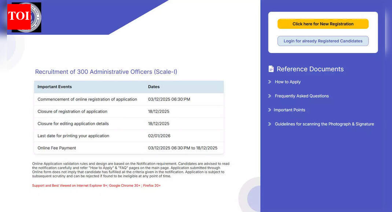The width and height of the screenshot is (392, 212).
Task: Click here for New Registration
Action: (x=323, y=23)
